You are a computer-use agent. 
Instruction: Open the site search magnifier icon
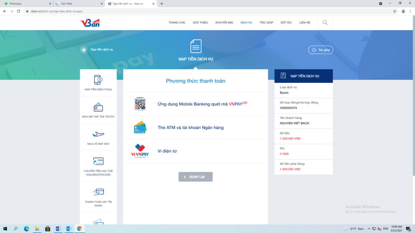click(325, 23)
